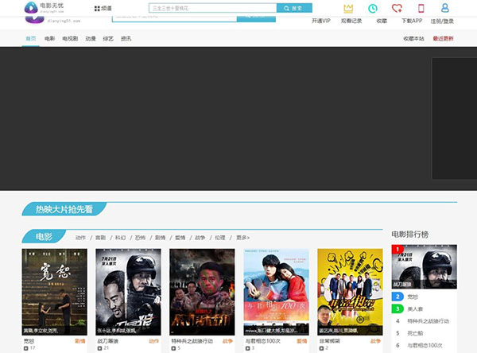Open the yellow 非常绑架 poster
The width and height of the screenshot is (477, 353).
coord(350,292)
